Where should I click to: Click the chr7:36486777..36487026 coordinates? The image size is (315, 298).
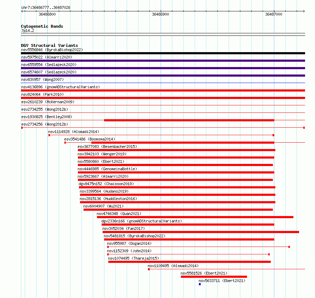coord(46,7)
